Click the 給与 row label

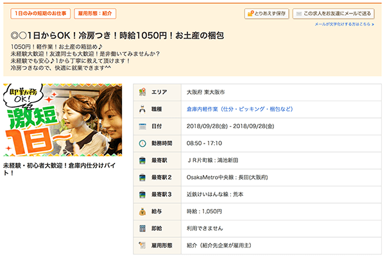[x=157, y=211]
